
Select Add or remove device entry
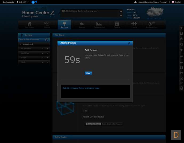click(x=34, y=40)
